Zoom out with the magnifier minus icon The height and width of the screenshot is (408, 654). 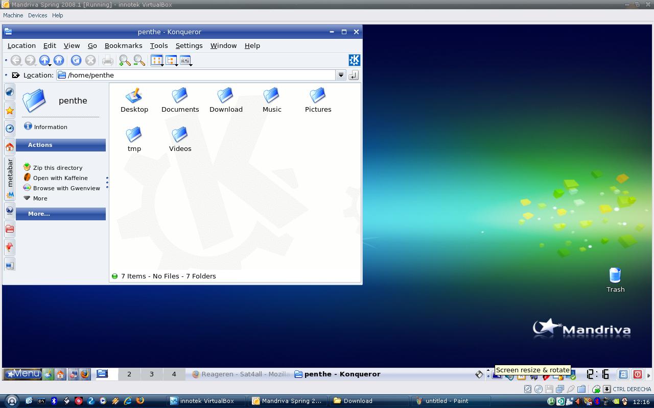[139, 61]
